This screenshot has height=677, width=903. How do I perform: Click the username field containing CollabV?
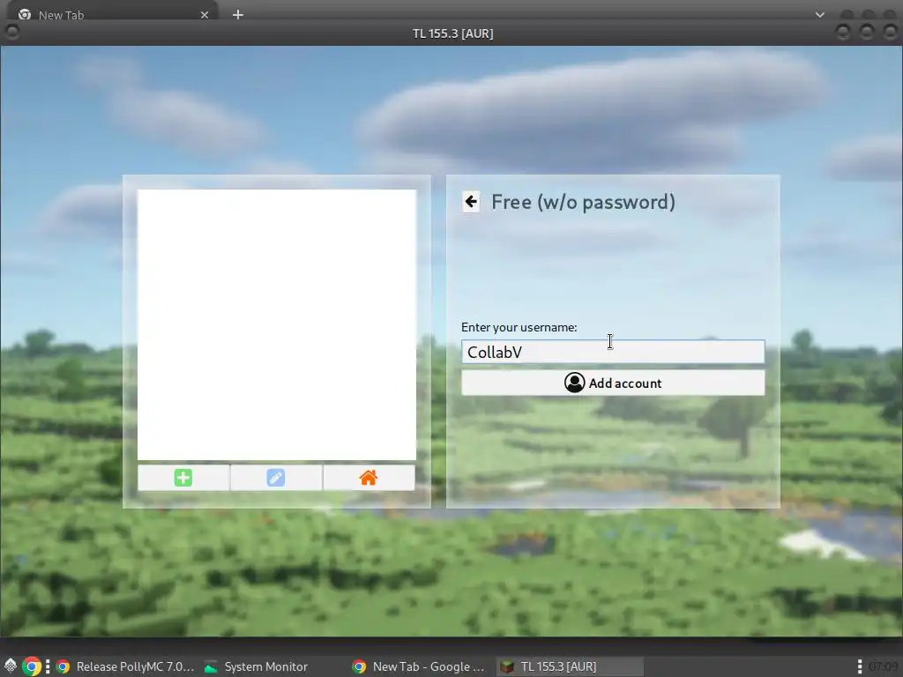[x=613, y=352]
